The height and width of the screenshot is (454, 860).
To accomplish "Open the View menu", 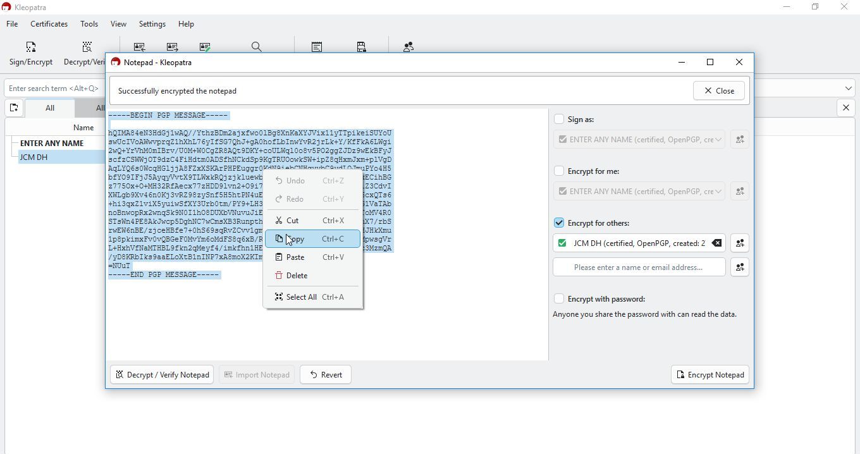I will (x=118, y=24).
